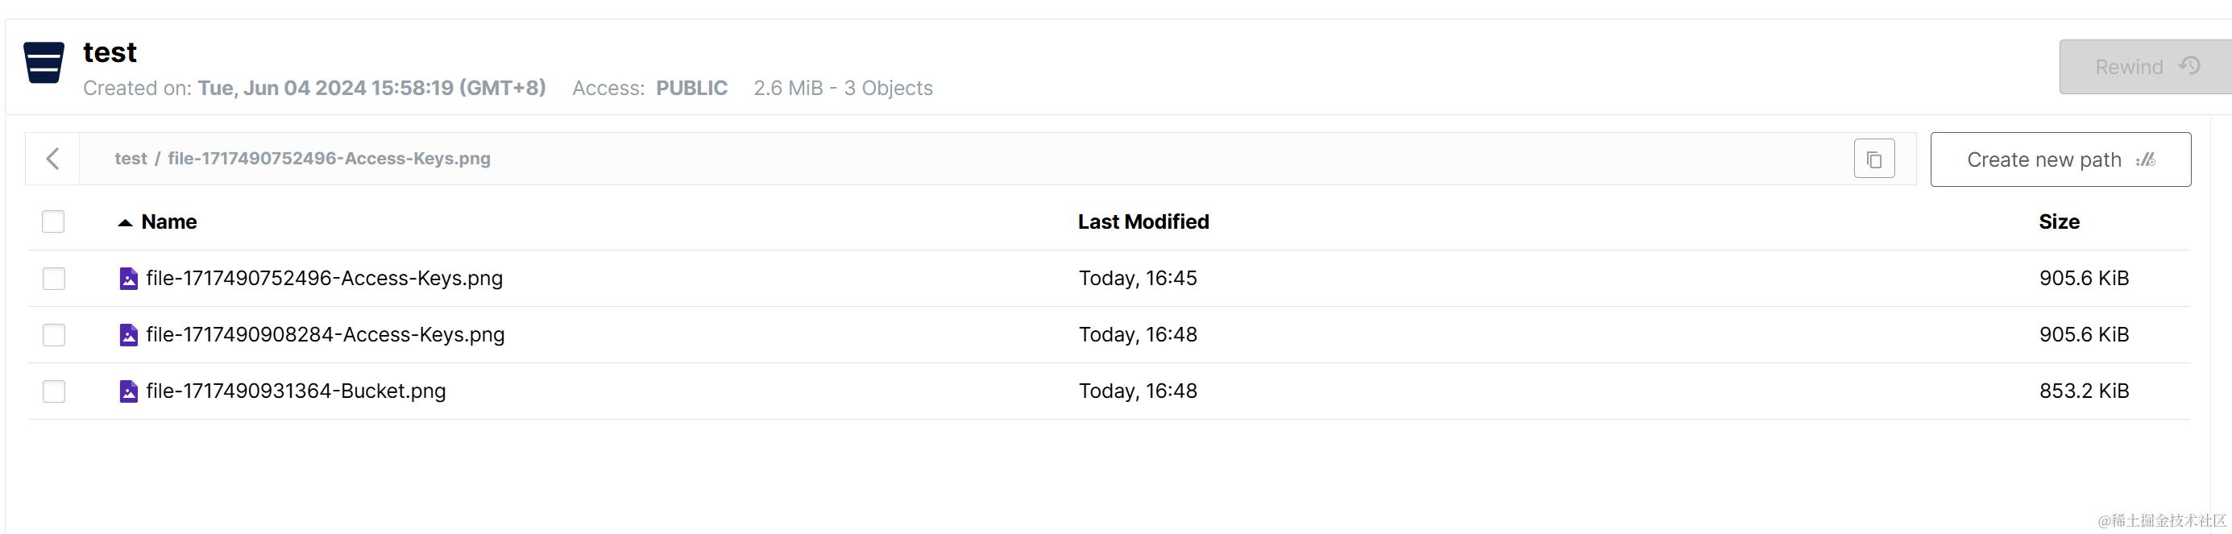The width and height of the screenshot is (2232, 534).
Task: Sort the list by Last Modified column
Action: click(1143, 221)
